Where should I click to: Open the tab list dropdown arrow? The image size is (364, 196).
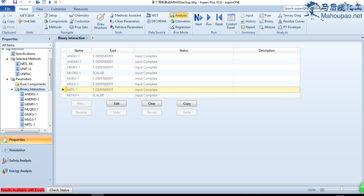coord(362,38)
